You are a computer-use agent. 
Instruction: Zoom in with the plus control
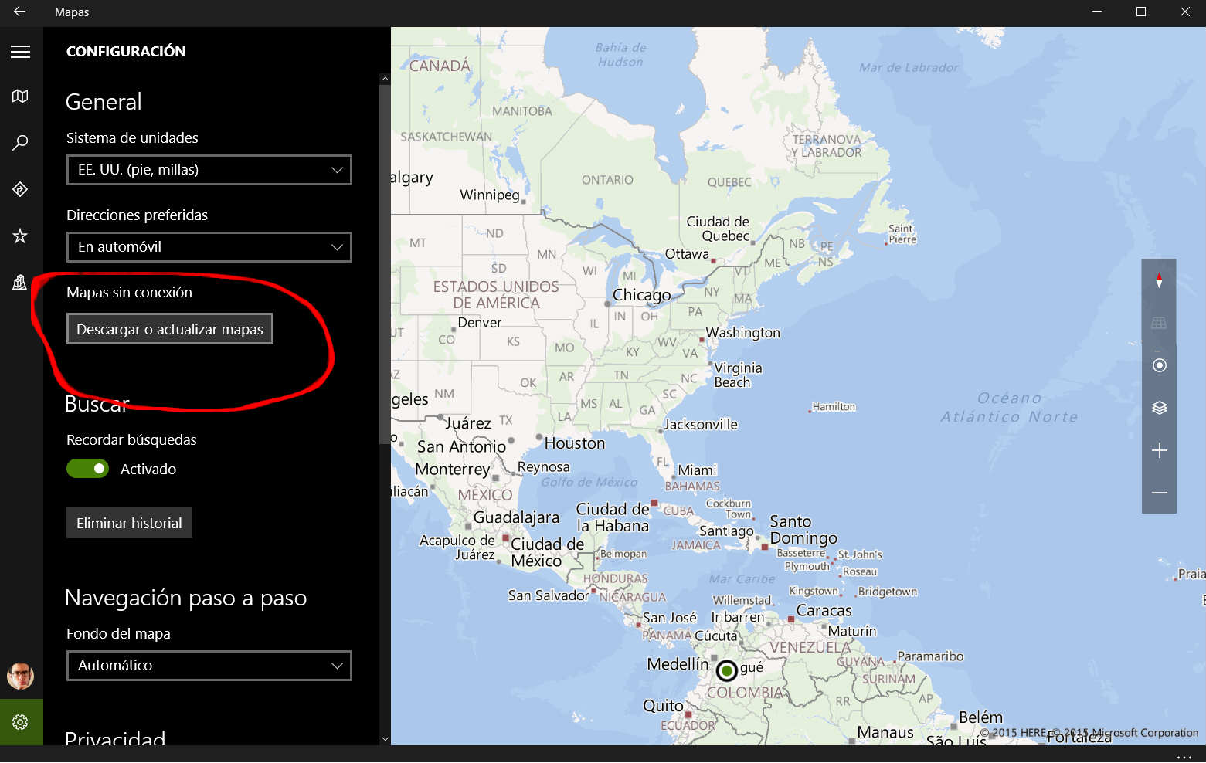click(x=1159, y=450)
